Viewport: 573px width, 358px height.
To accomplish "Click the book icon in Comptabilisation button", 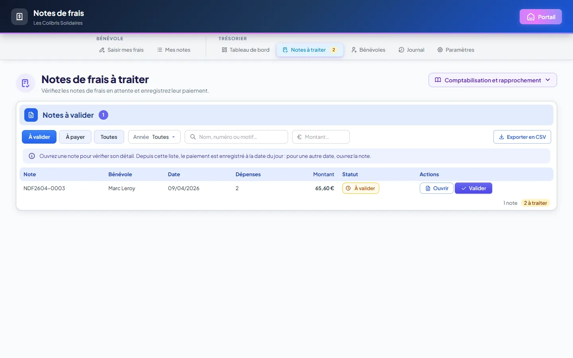I will tap(438, 80).
